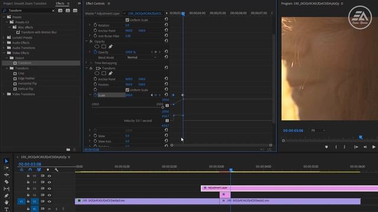Toggle insert sequences as nests icon
Image resolution: width=378 pixels, height=212 pixels.
(x=21, y=170)
